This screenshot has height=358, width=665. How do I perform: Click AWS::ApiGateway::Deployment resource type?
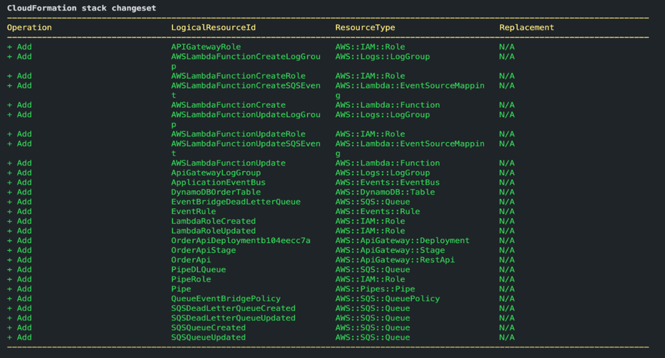pyautogui.click(x=402, y=241)
